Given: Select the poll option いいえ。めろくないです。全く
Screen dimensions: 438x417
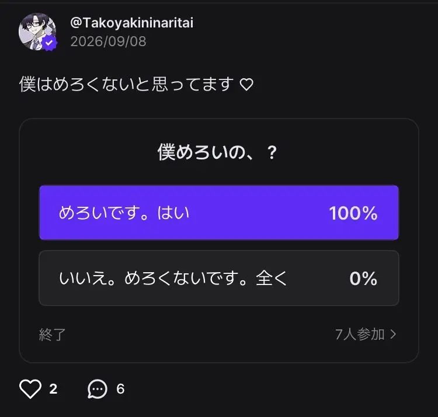Looking at the screenshot, I should pos(219,278).
